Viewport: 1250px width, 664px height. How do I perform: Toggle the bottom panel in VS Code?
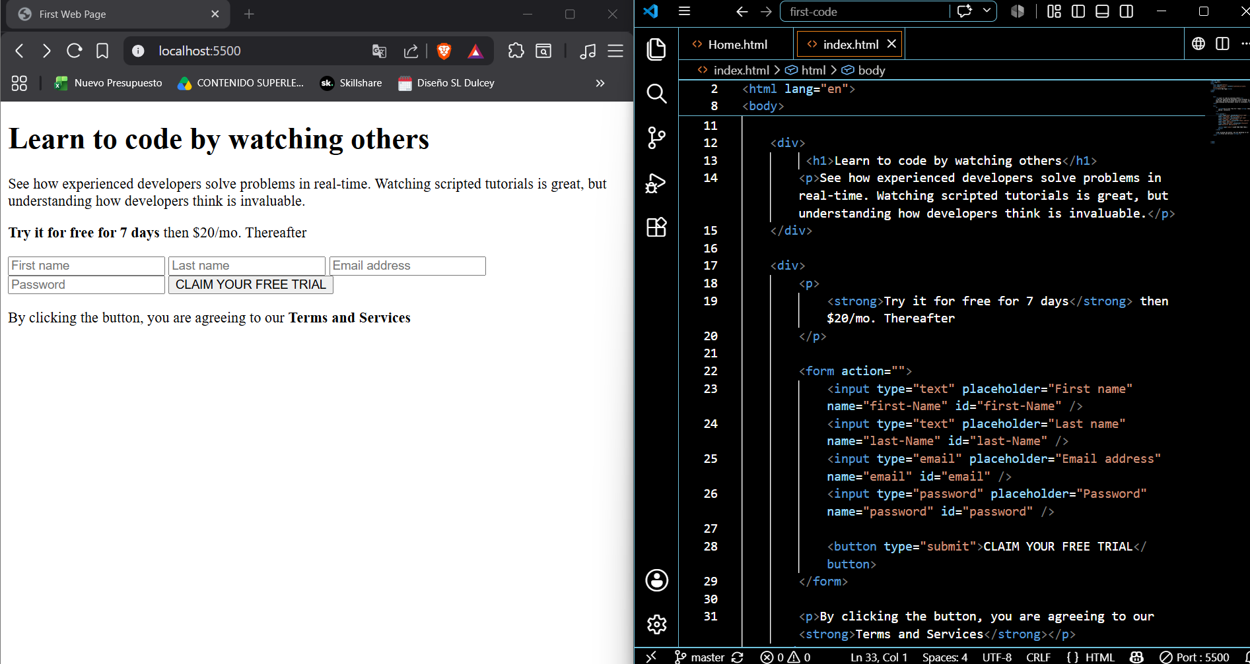coord(1102,11)
